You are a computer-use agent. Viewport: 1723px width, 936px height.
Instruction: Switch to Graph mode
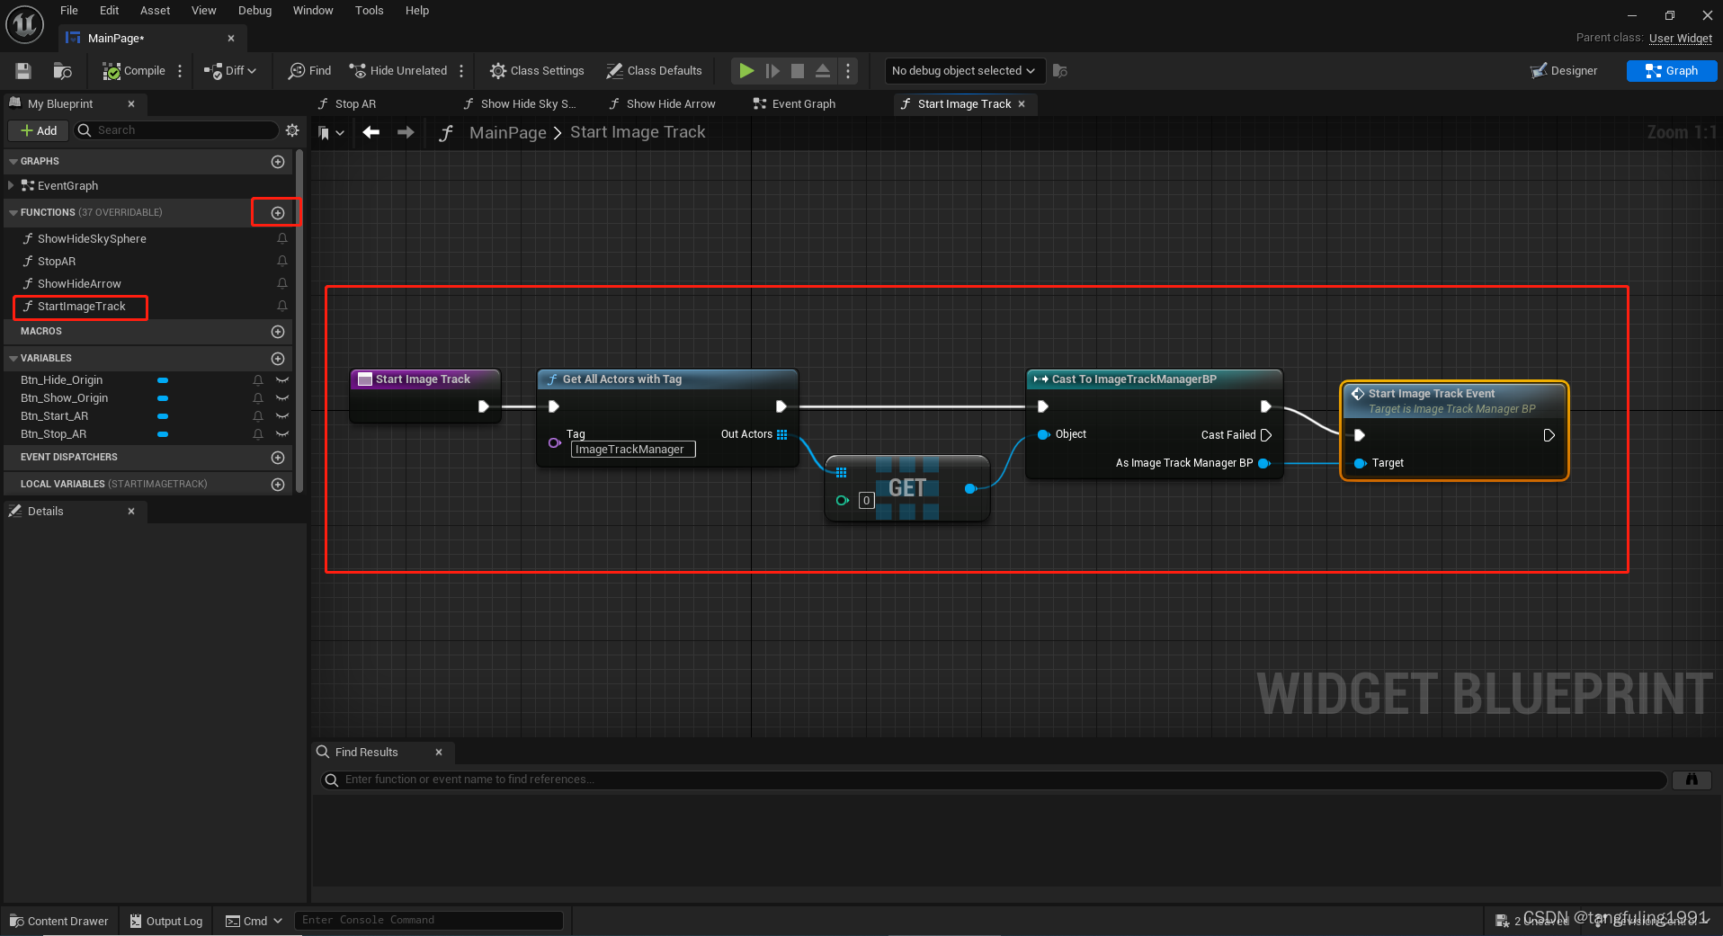pos(1672,71)
